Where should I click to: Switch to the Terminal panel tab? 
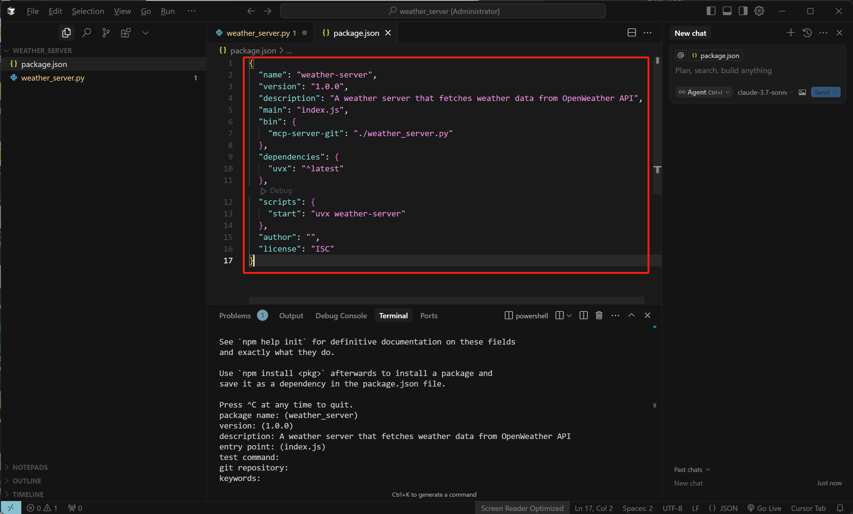(x=393, y=316)
